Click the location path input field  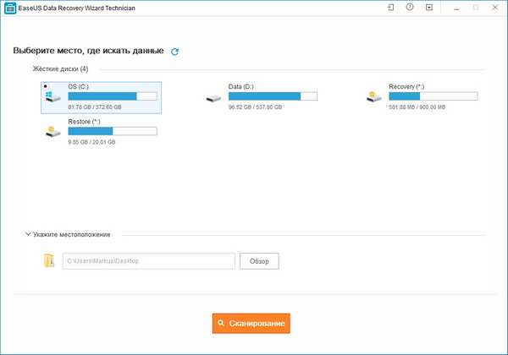[x=149, y=261]
